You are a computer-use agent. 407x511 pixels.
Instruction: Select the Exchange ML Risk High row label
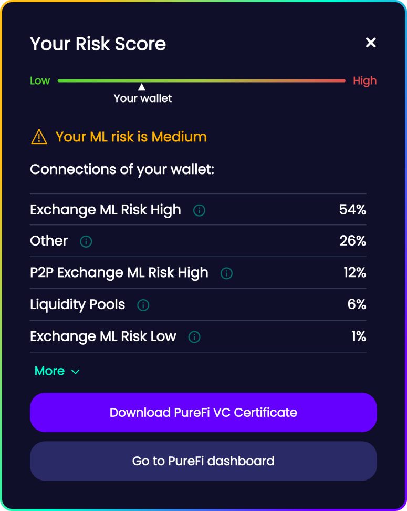[106, 210]
